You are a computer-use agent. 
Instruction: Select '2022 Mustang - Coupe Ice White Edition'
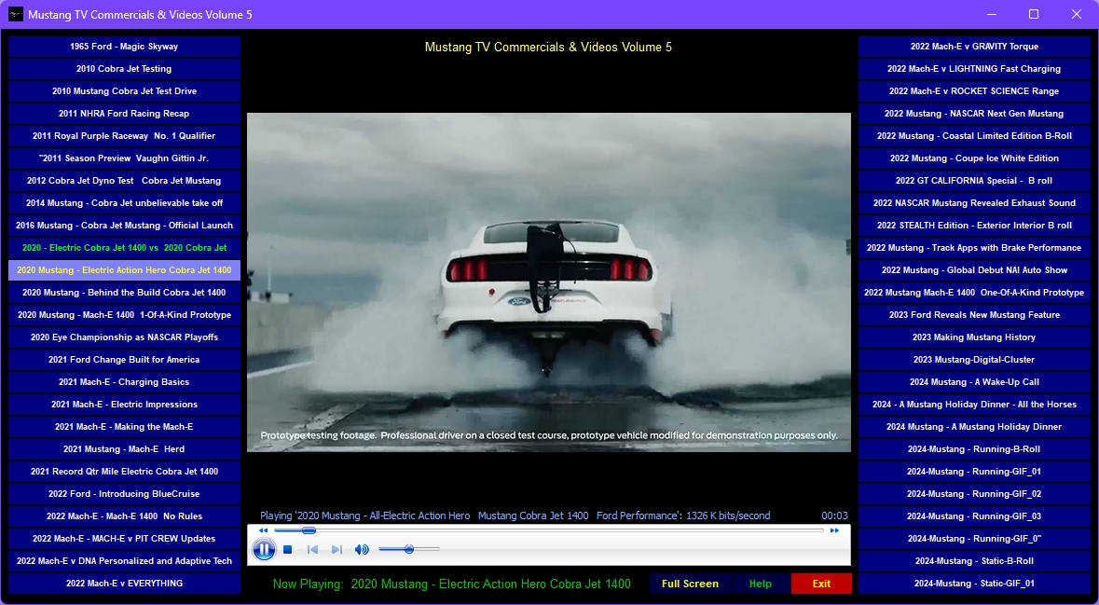[x=974, y=158]
